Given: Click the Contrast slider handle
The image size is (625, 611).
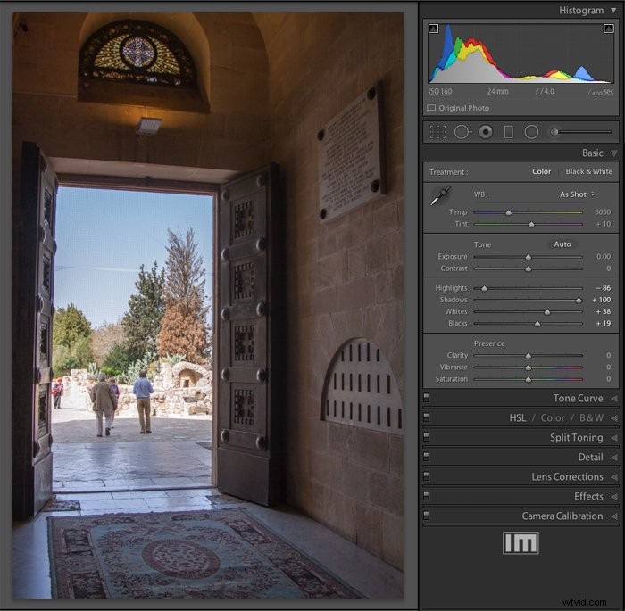Looking at the screenshot, I should point(529,268).
